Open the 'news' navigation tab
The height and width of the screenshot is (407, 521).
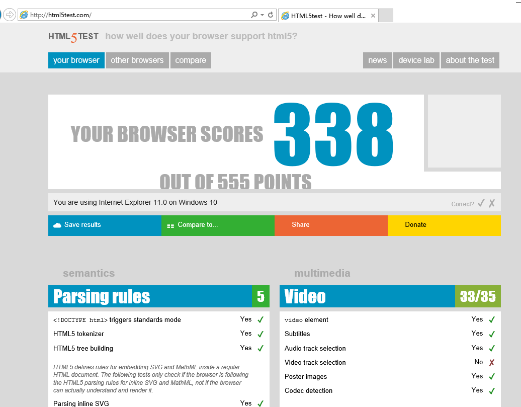tap(378, 60)
